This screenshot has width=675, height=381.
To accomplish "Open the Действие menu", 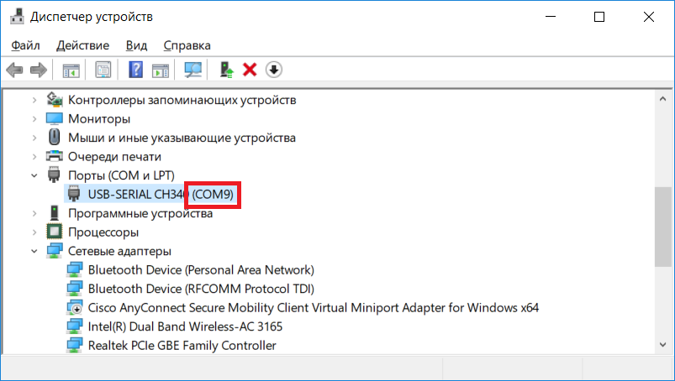I will [x=83, y=45].
